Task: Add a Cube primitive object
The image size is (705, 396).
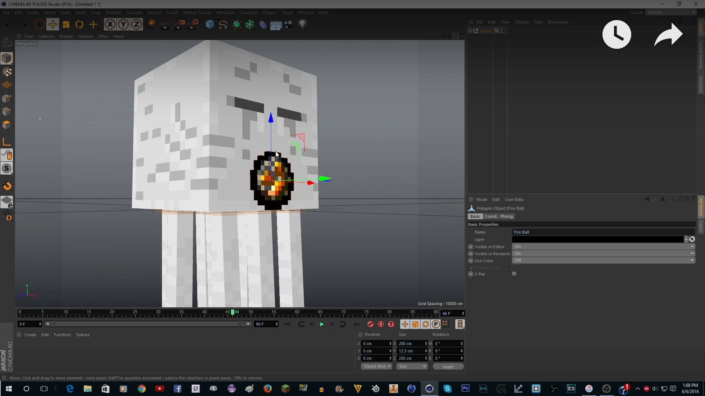Action: 210,25
